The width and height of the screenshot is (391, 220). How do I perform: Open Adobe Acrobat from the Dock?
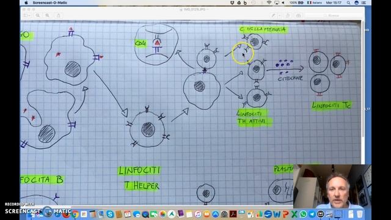coord(233,214)
